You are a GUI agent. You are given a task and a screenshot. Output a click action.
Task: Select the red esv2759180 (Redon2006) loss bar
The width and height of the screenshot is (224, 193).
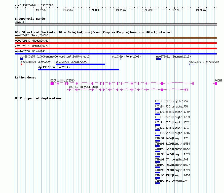click(x=116, y=43)
